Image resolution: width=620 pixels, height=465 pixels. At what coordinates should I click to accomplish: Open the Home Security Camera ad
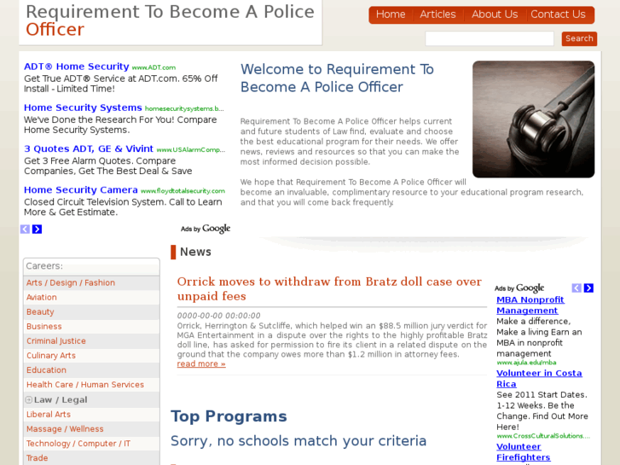click(81, 190)
